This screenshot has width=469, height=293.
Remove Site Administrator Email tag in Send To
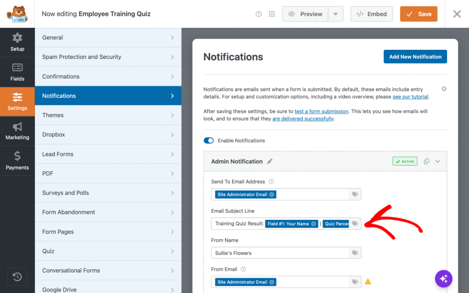[272, 195]
